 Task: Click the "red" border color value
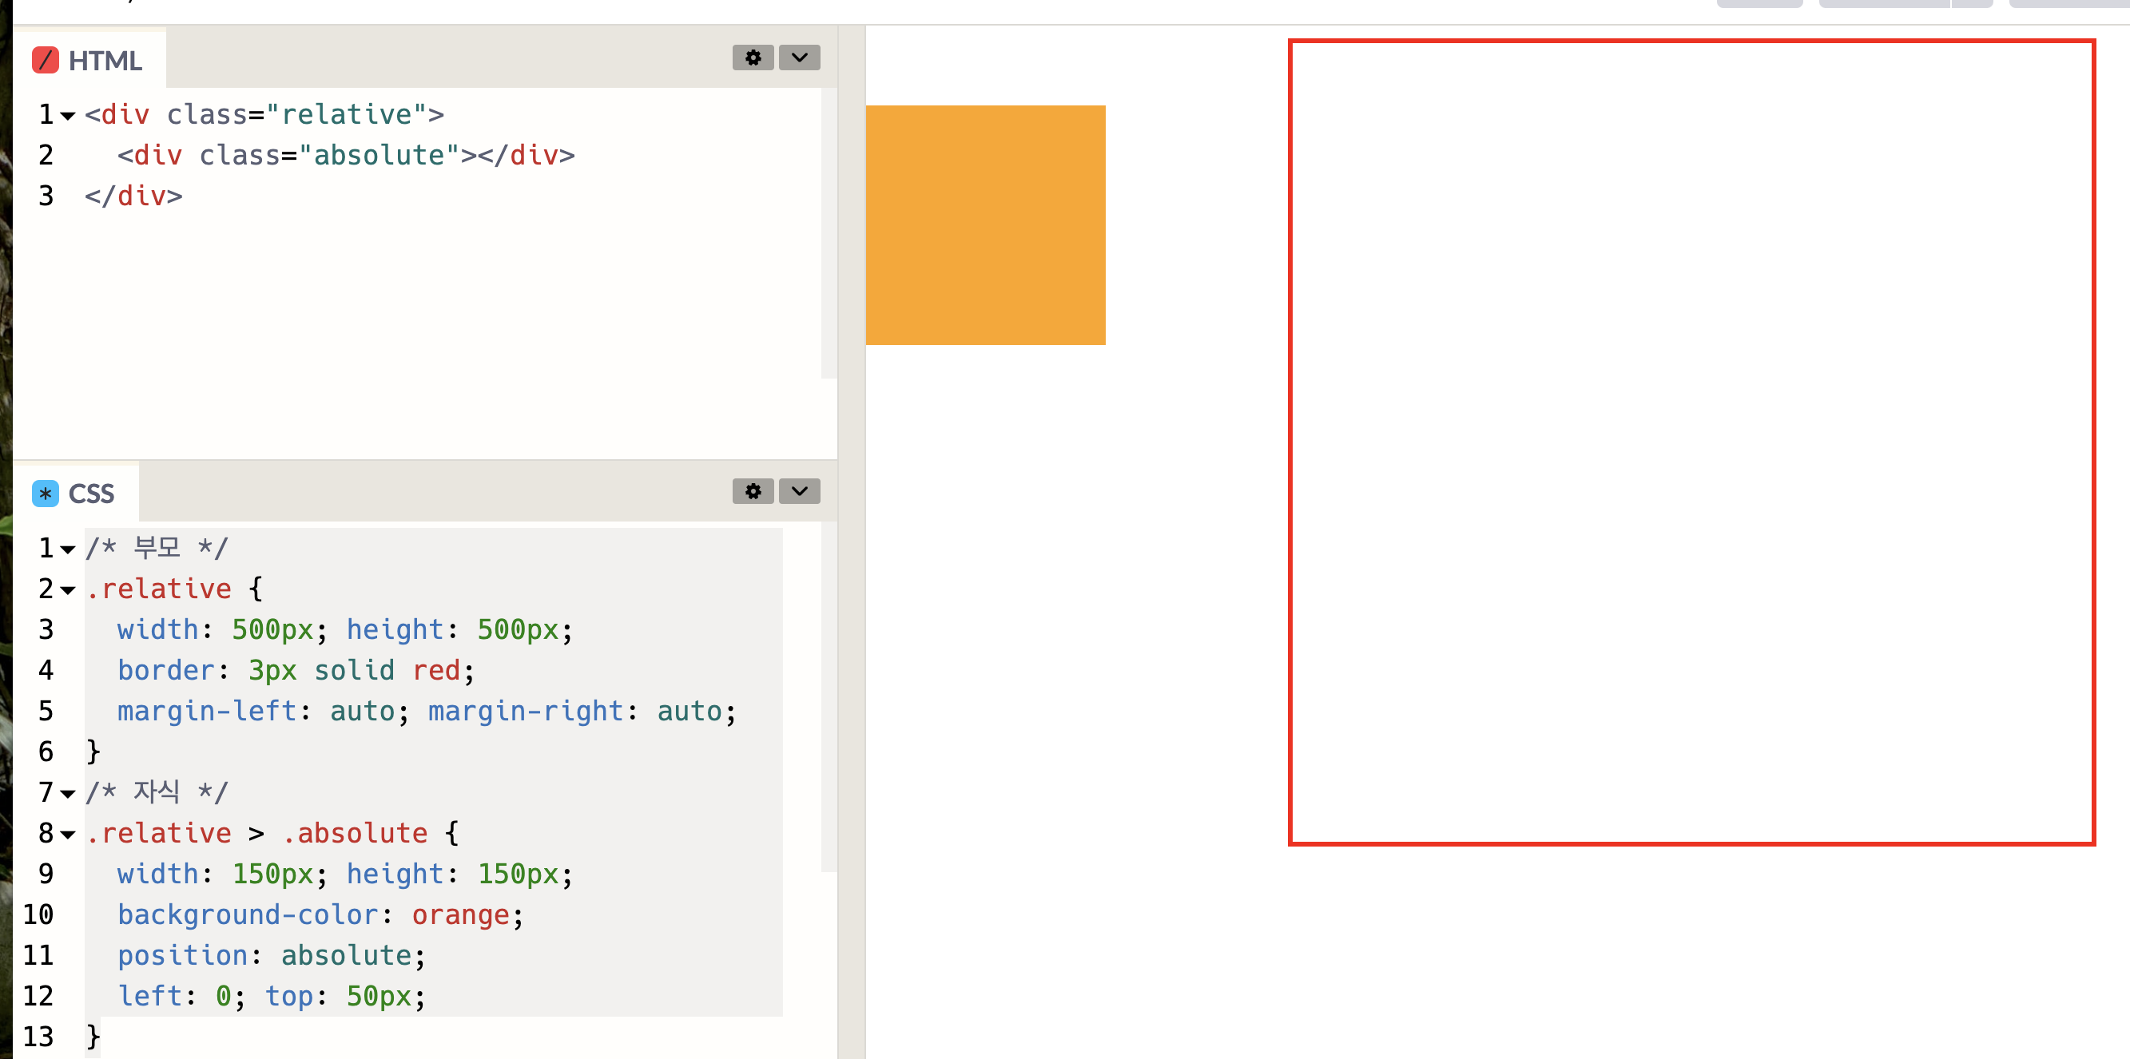435,670
